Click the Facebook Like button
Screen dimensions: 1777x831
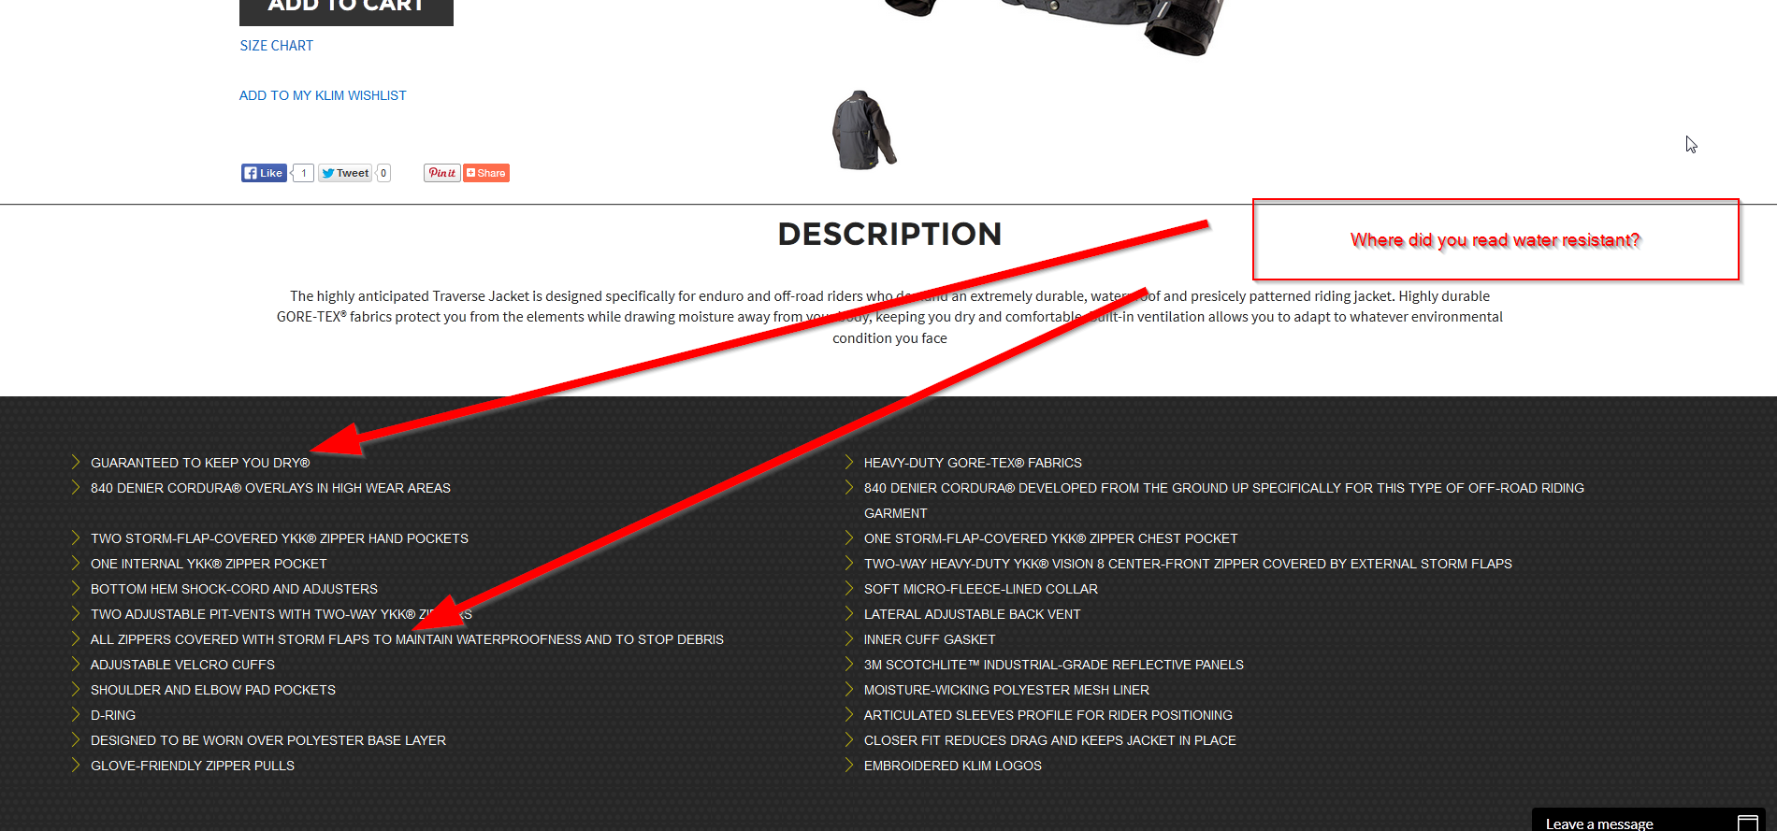pos(264,173)
